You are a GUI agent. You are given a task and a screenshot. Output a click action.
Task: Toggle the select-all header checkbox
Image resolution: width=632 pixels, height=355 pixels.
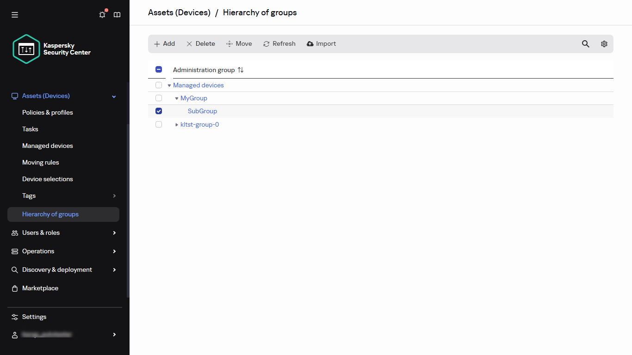(159, 70)
